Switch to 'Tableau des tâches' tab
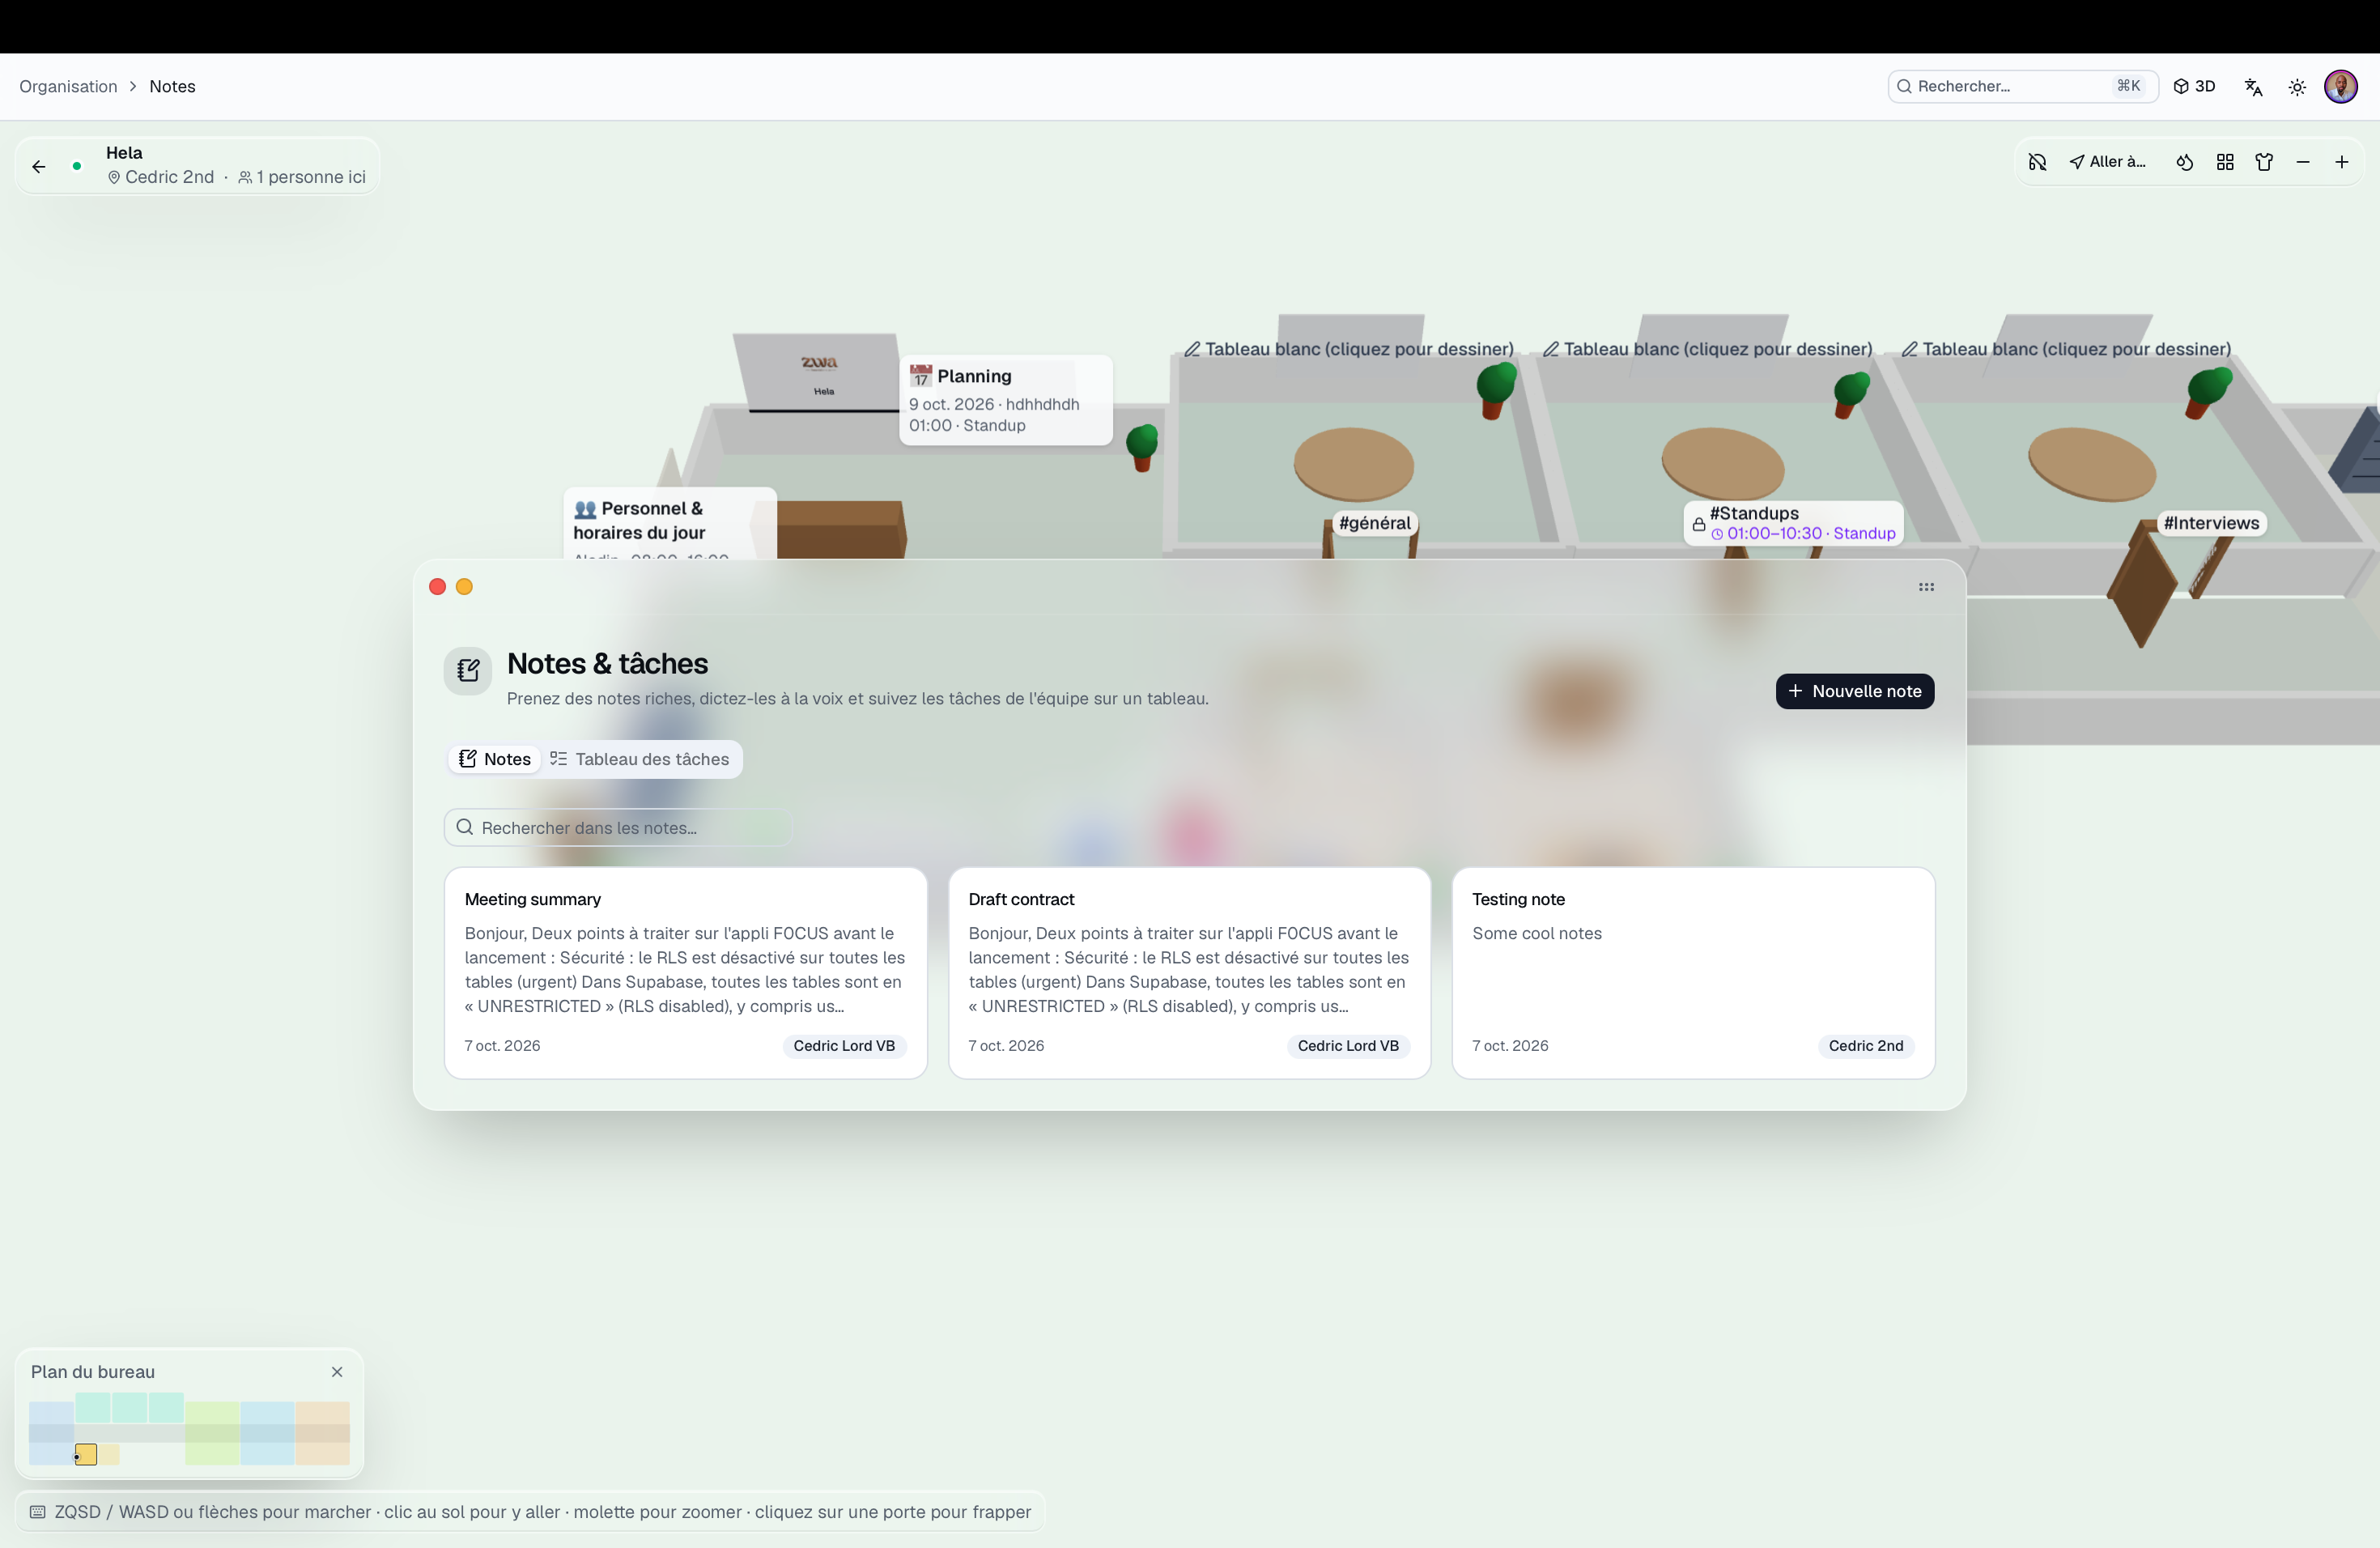 point(640,759)
